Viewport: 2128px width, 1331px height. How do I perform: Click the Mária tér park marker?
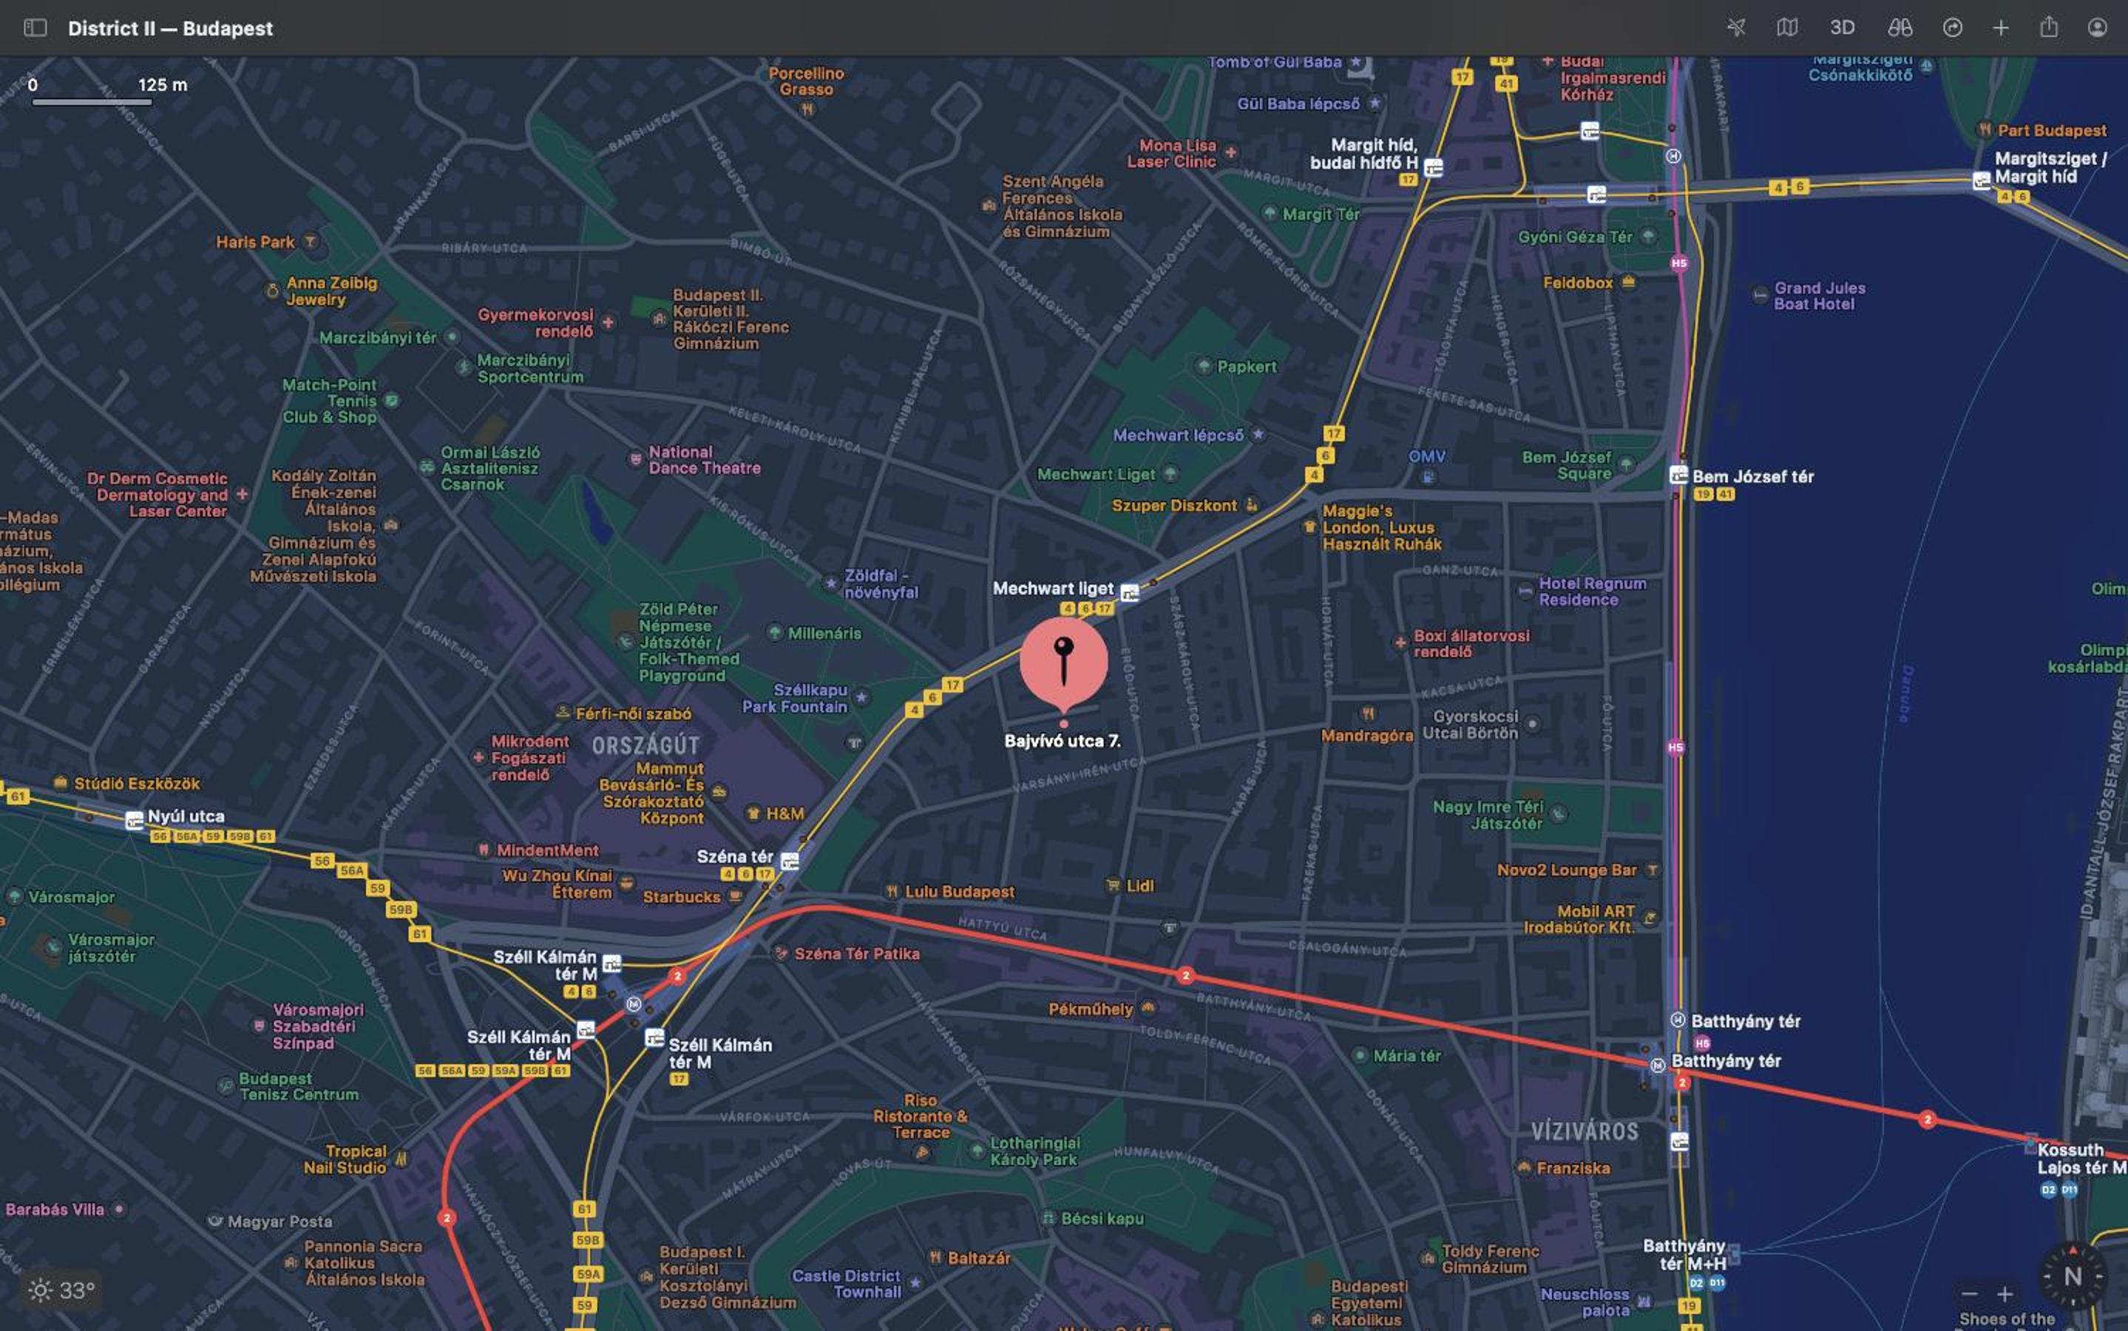click(1360, 1054)
